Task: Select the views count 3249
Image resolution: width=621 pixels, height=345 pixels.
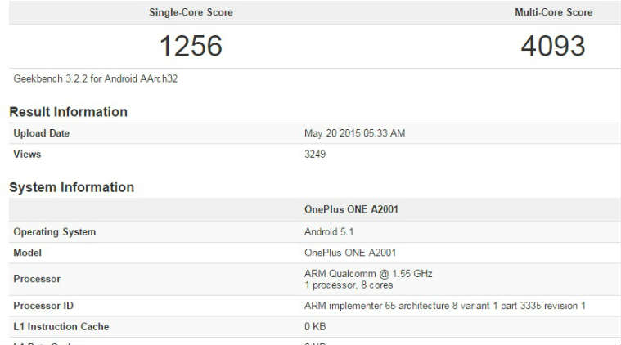Action: (x=315, y=155)
